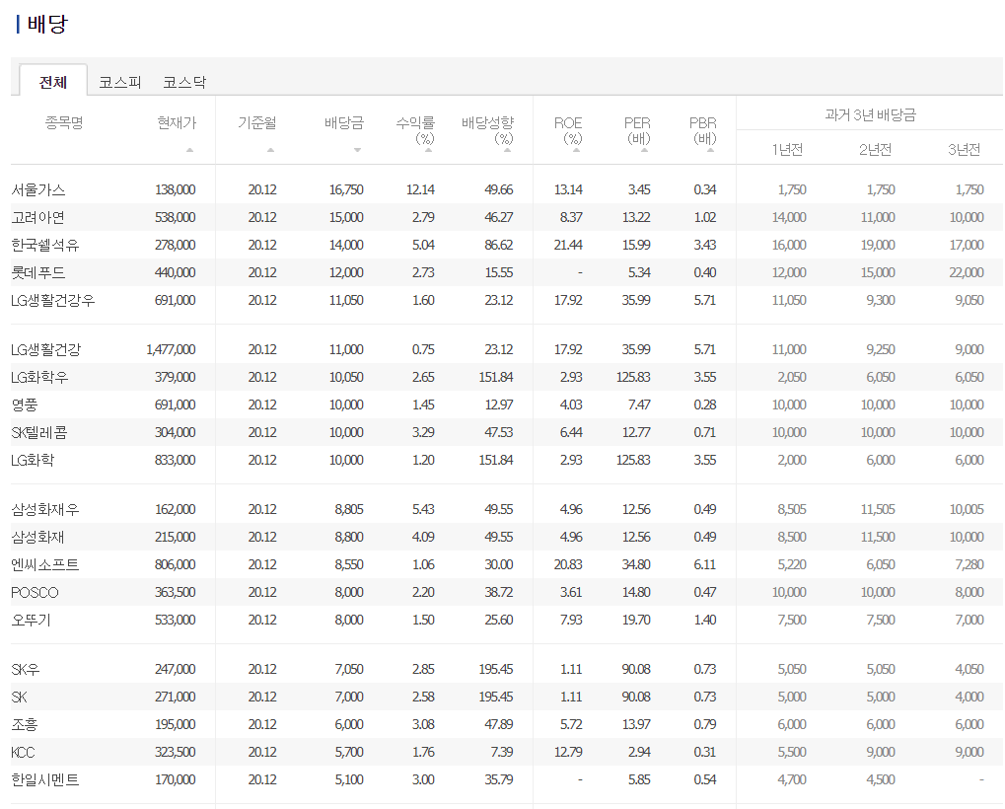The image size is (1005, 809).
Task: Open the LG생활건강우 stock link
Action: coord(52,300)
